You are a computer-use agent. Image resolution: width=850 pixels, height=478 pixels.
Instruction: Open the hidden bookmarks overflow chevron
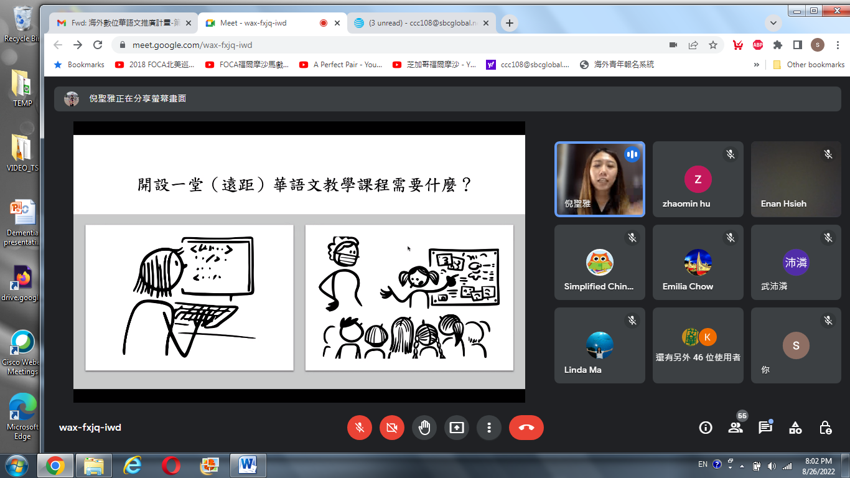point(756,64)
